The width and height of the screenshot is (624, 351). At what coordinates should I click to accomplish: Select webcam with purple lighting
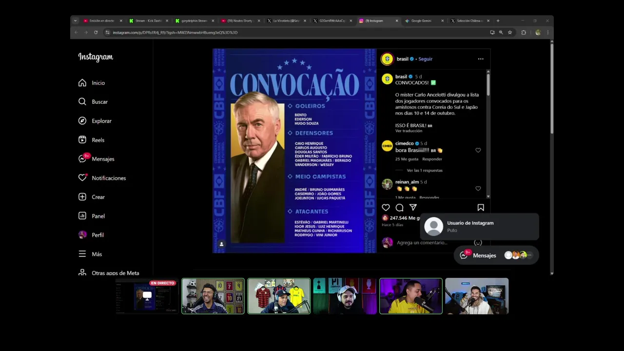[x=411, y=296]
